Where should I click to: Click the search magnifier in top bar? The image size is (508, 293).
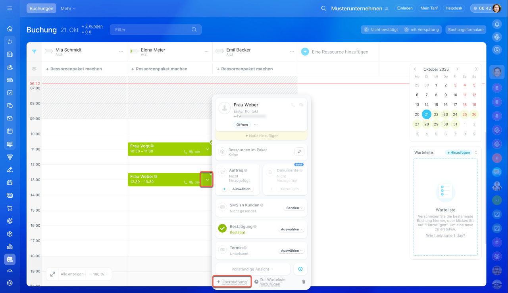pyautogui.click(x=323, y=8)
